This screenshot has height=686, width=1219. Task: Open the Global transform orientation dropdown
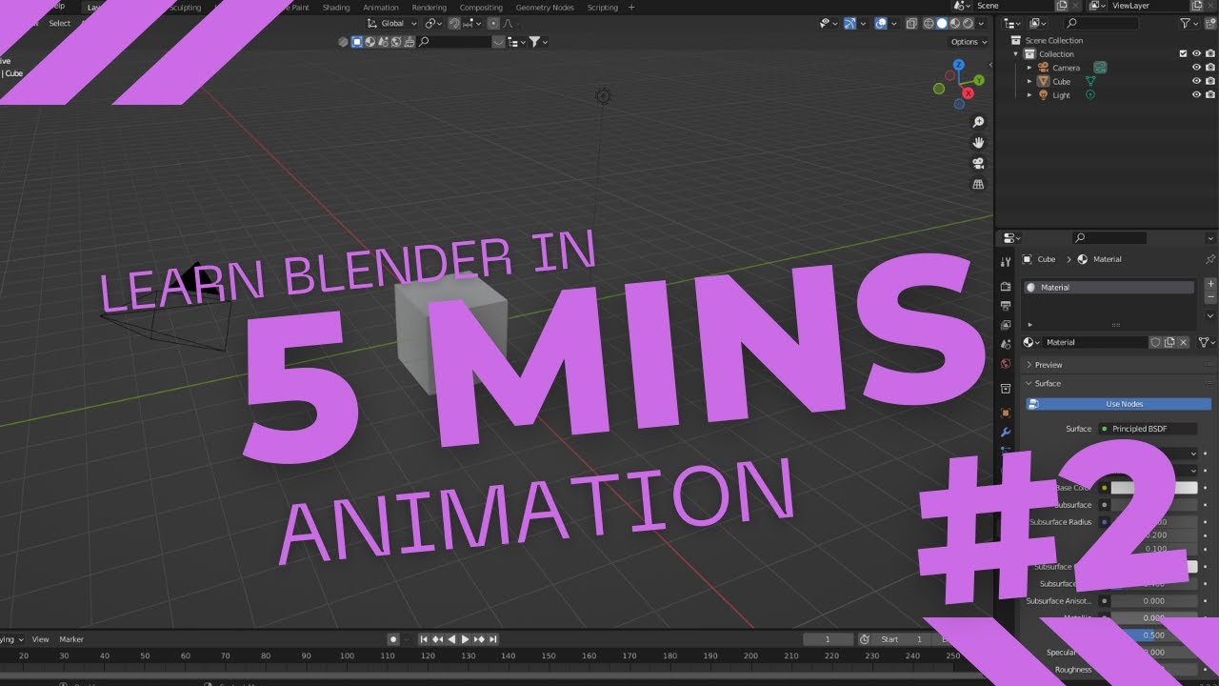click(x=392, y=23)
